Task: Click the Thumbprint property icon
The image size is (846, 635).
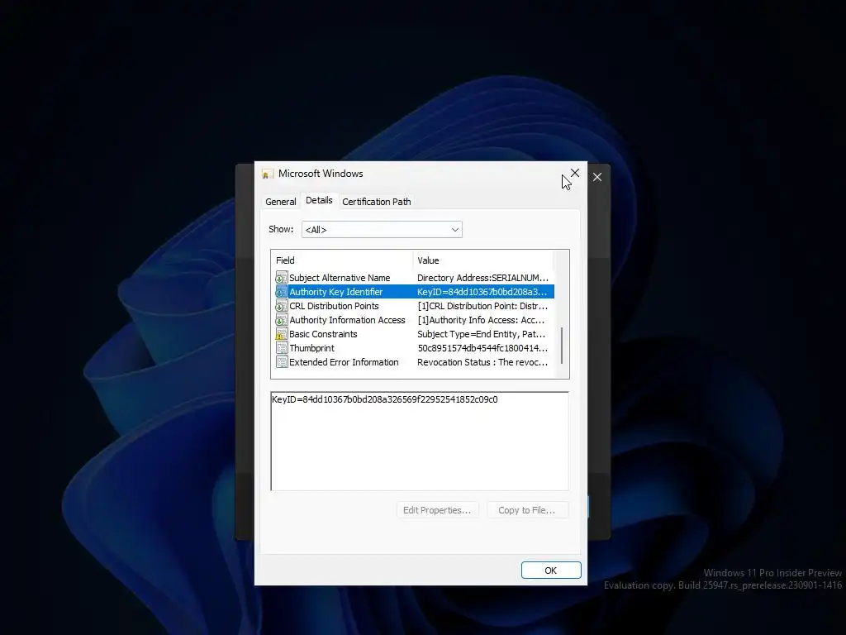Action: point(281,348)
